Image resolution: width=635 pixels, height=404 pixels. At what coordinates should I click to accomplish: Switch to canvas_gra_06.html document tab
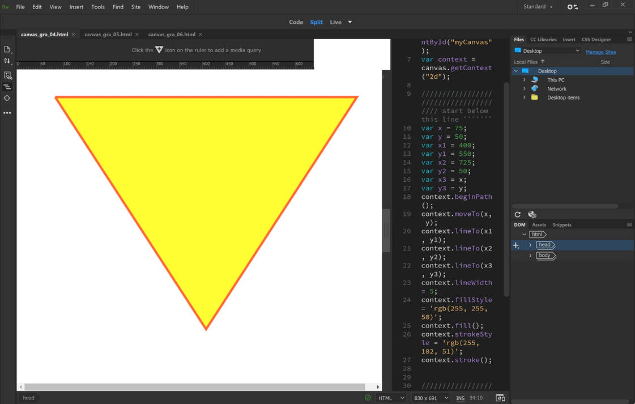[x=172, y=35]
